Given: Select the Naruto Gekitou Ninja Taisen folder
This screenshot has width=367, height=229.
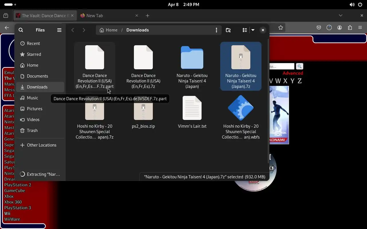Looking at the screenshot, I should [x=192, y=67].
